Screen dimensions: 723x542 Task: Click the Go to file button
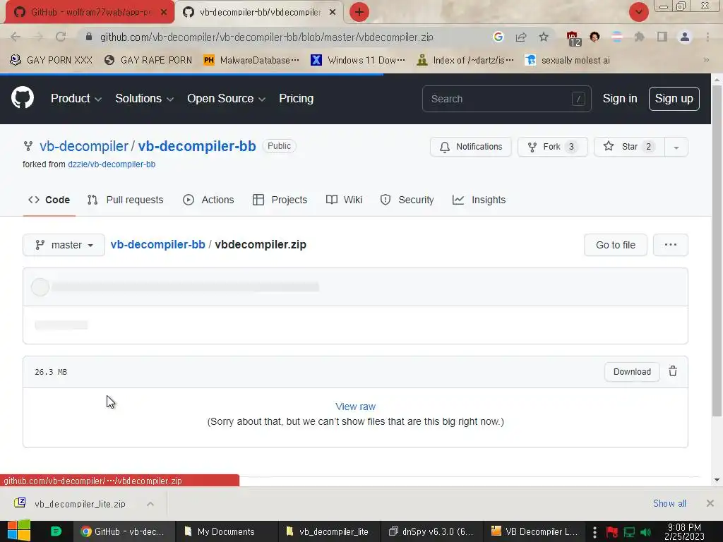point(616,245)
